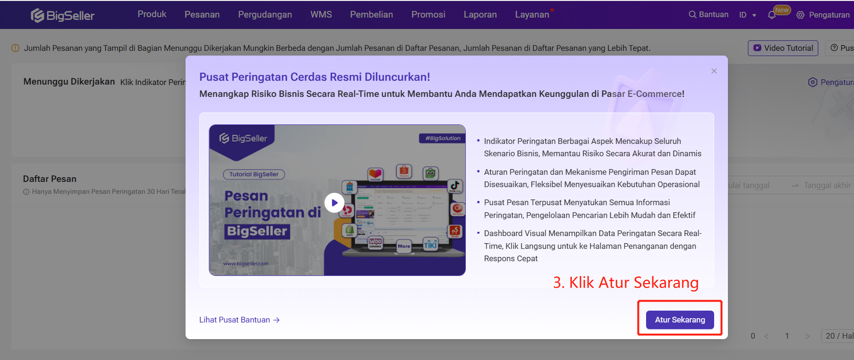
Task: Open the WMS menu
Action: click(321, 15)
